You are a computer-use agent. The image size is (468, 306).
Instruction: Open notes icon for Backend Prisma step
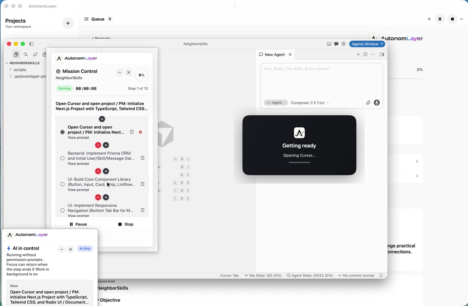[142, 158]
